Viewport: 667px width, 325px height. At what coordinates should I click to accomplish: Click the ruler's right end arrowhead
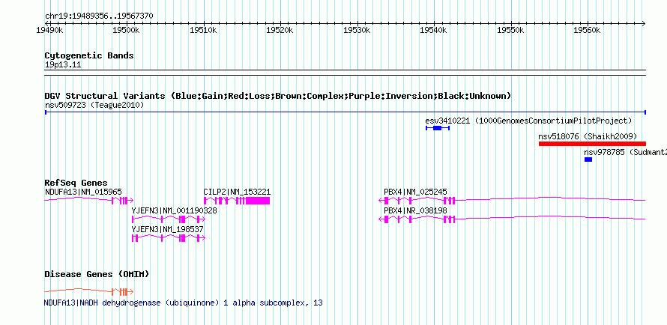point(644,23)
